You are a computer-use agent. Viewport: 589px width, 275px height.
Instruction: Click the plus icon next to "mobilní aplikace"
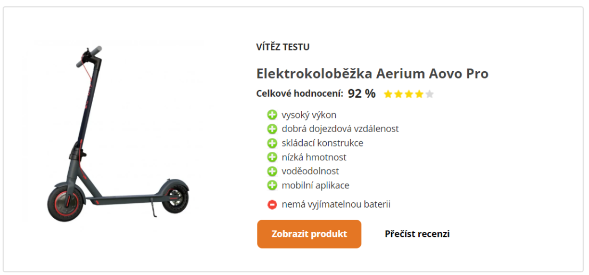pos(272,185)
